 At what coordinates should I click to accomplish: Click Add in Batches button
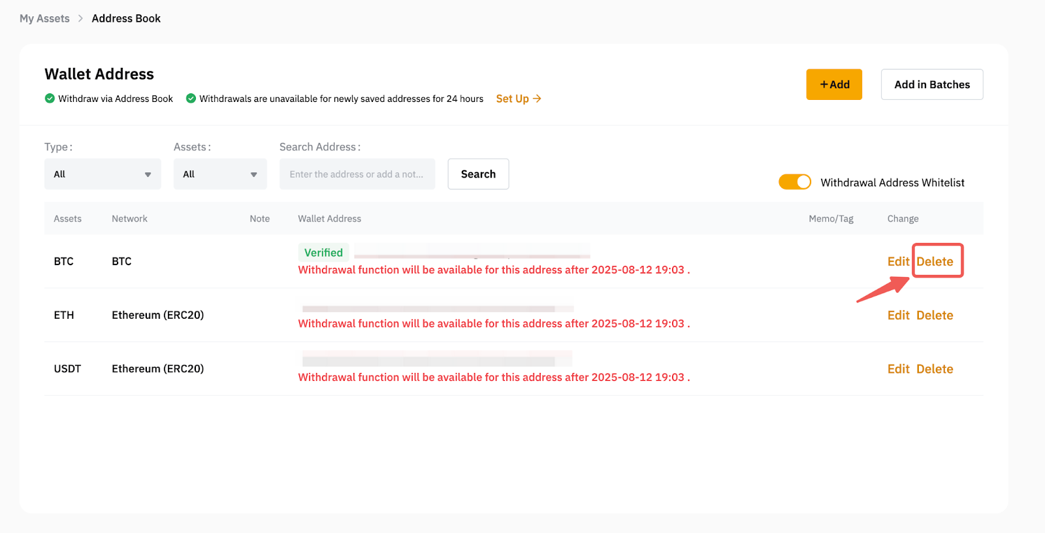coord(931,85)
